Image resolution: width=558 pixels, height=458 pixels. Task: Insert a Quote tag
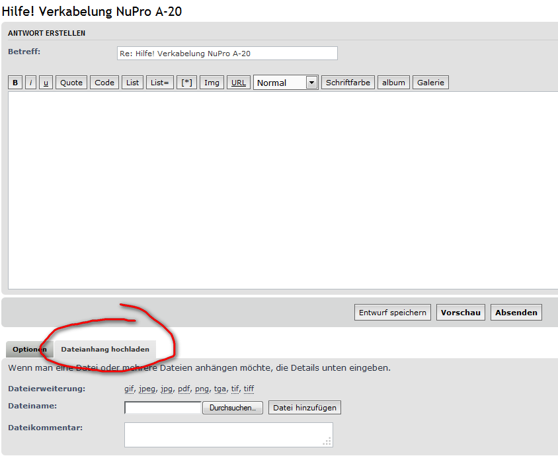point(71,83)
